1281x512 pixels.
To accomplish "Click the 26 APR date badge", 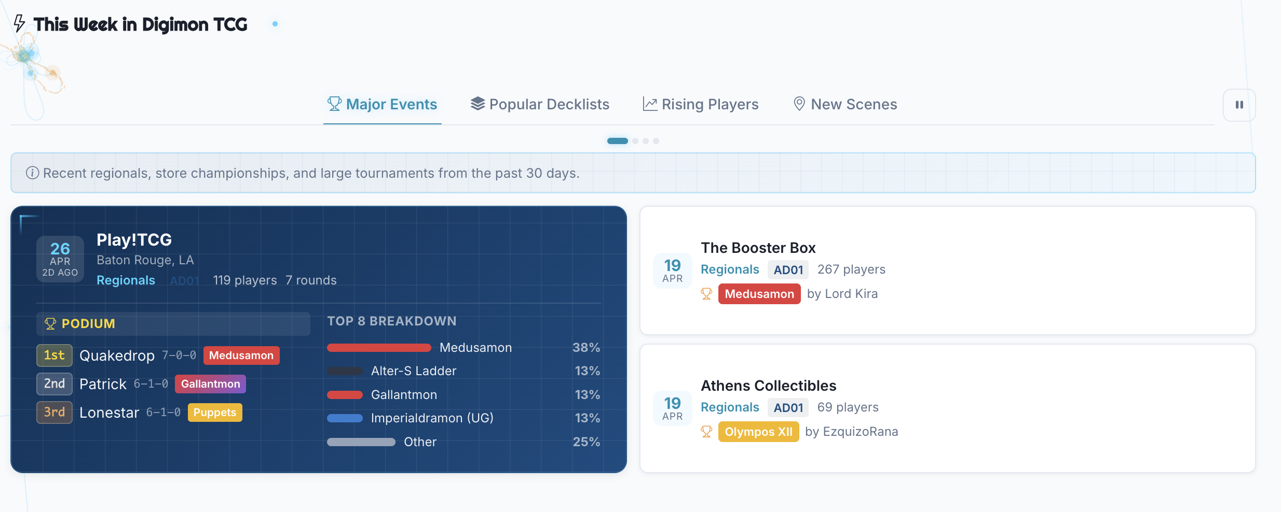I will coord(60,259).
